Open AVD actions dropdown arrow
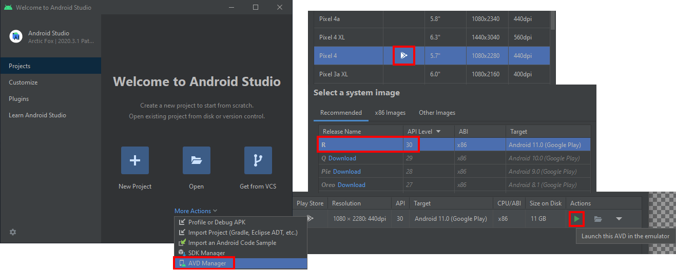676x270 pixels. (619, 219)
